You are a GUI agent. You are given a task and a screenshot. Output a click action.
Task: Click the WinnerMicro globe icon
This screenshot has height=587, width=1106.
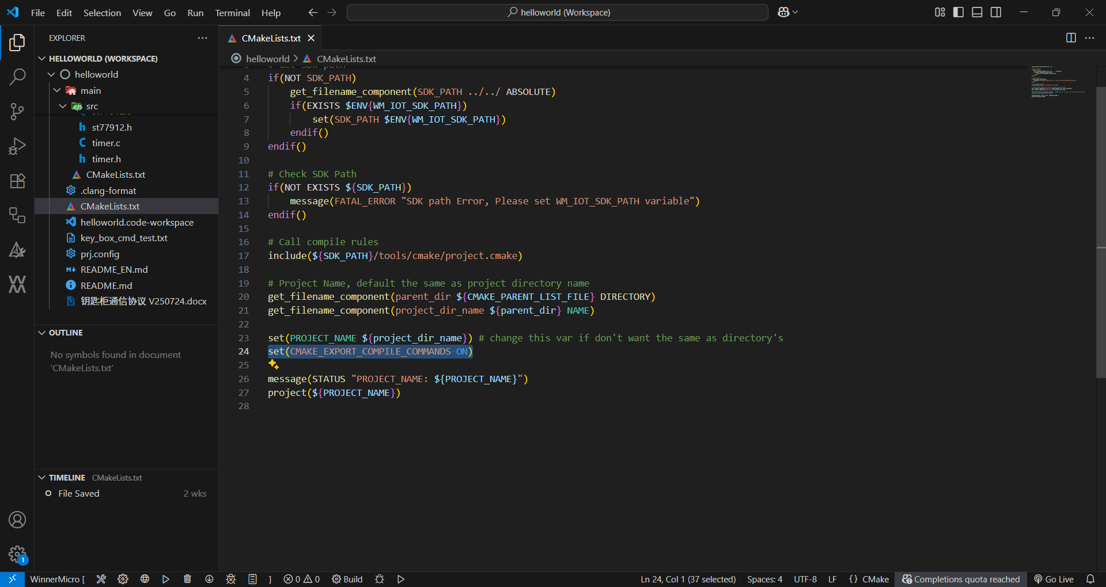click(145, 579)
